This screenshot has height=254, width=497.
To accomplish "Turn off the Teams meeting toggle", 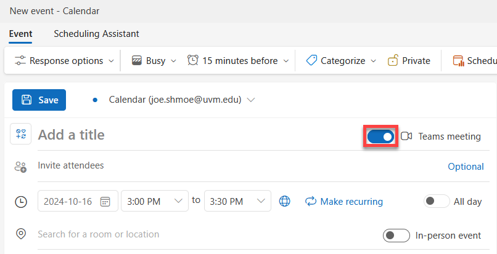I will coord(380,137).
